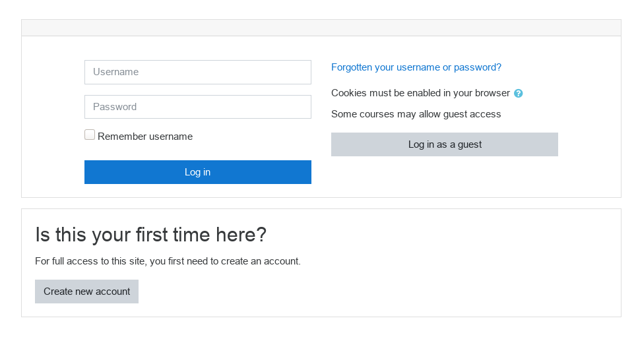This screenshot has width=638, height=339.
Task: Enable remembering the username
Action: pyautogui.click(x=90, y=135)
